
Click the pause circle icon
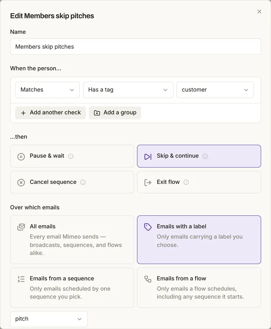point(21,157)
